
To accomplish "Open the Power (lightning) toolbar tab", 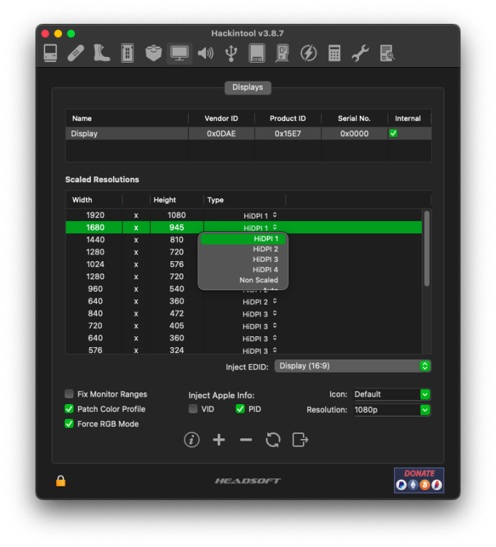I will tap(309, 53).
